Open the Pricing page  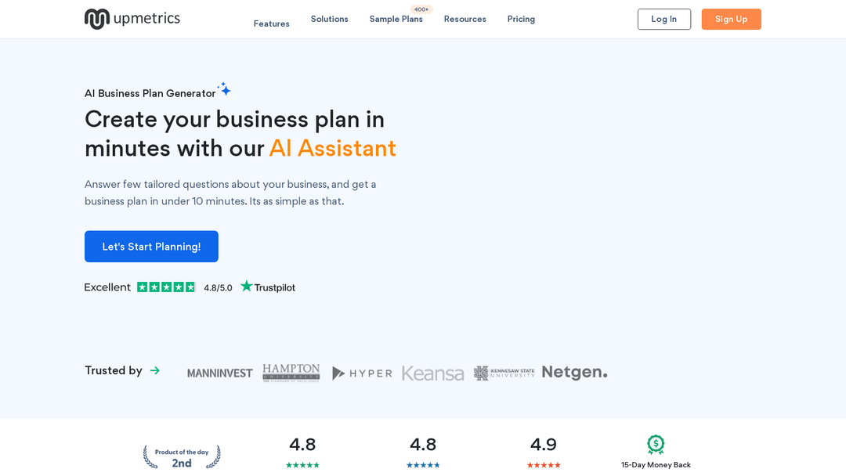tap(521, 19)
